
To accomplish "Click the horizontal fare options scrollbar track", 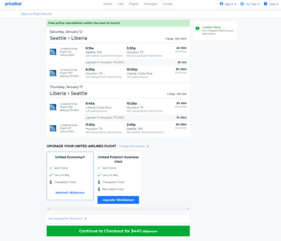I will point(118,209).
